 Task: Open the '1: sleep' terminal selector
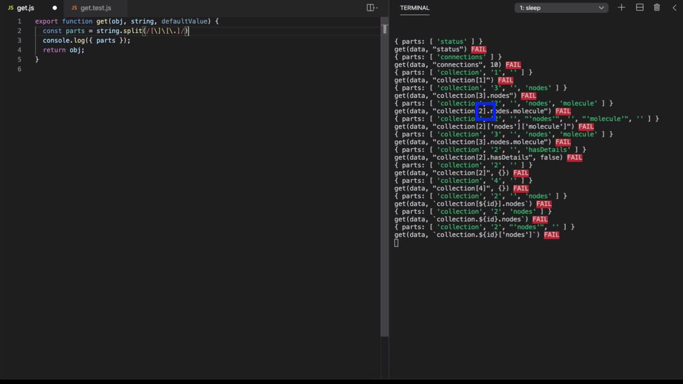560,7
